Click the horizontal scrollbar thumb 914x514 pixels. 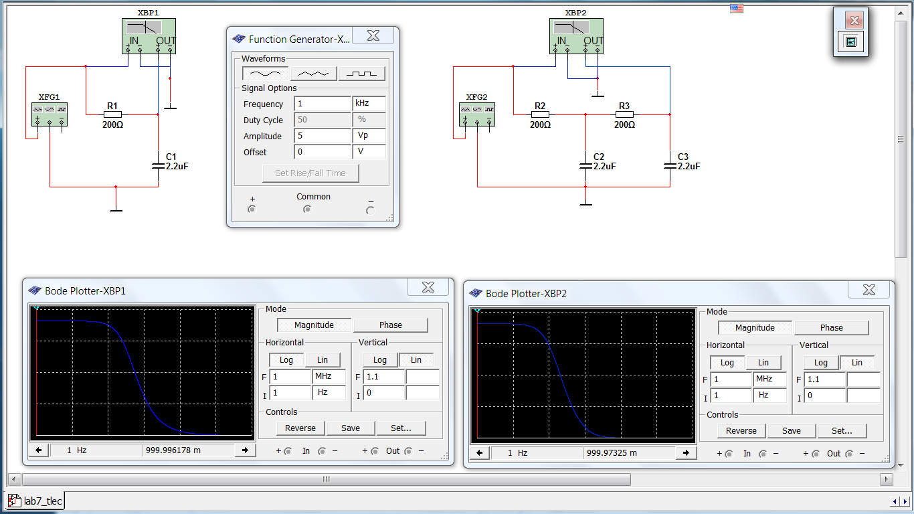pos(327,479)
